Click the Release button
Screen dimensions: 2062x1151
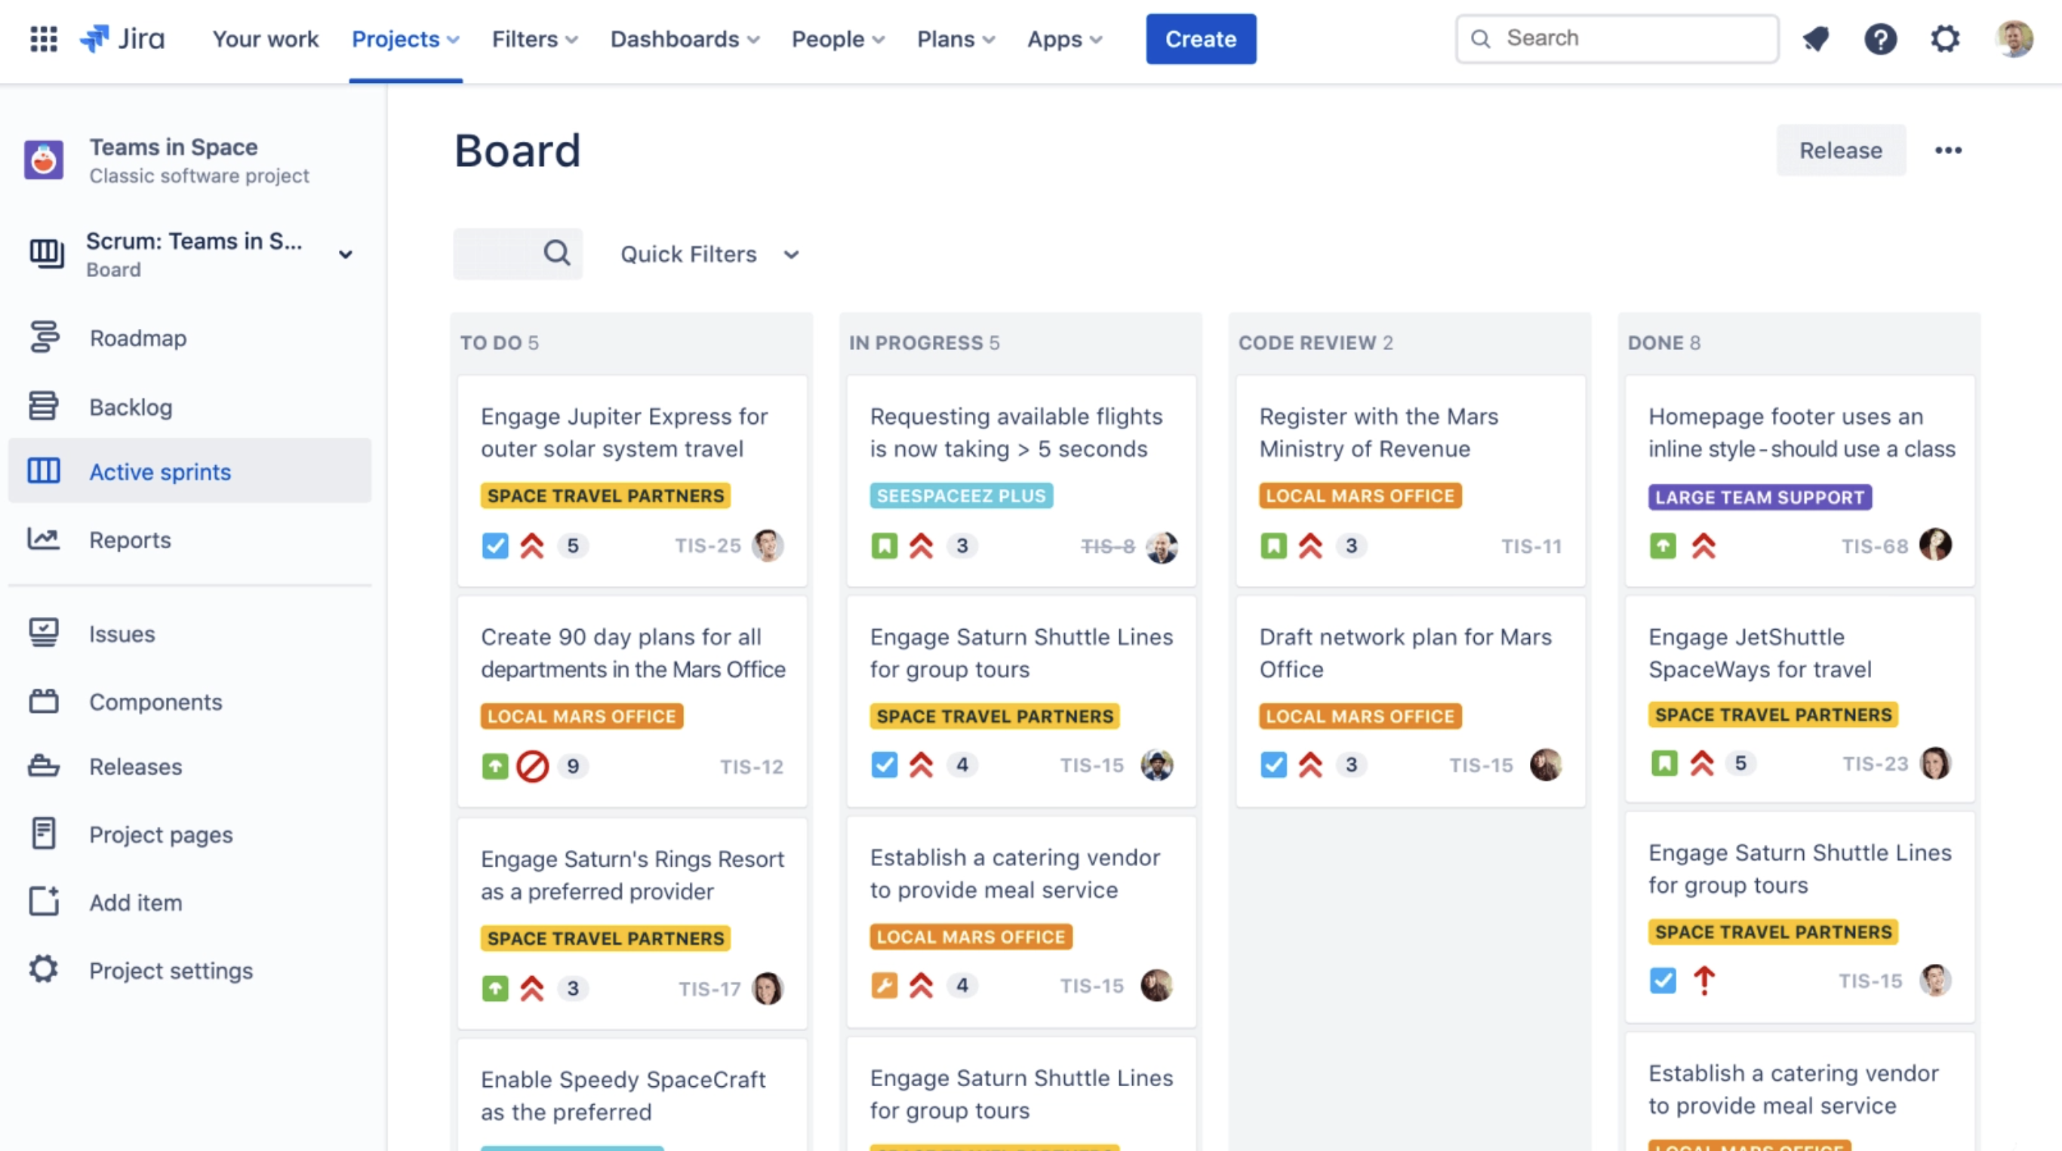pyautogui.click(x=1840, y=150)
